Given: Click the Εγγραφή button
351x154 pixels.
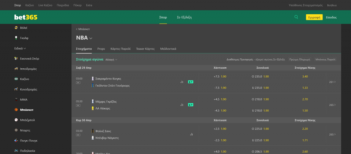Looking at the screenshot, I should (x=314, y=17).
